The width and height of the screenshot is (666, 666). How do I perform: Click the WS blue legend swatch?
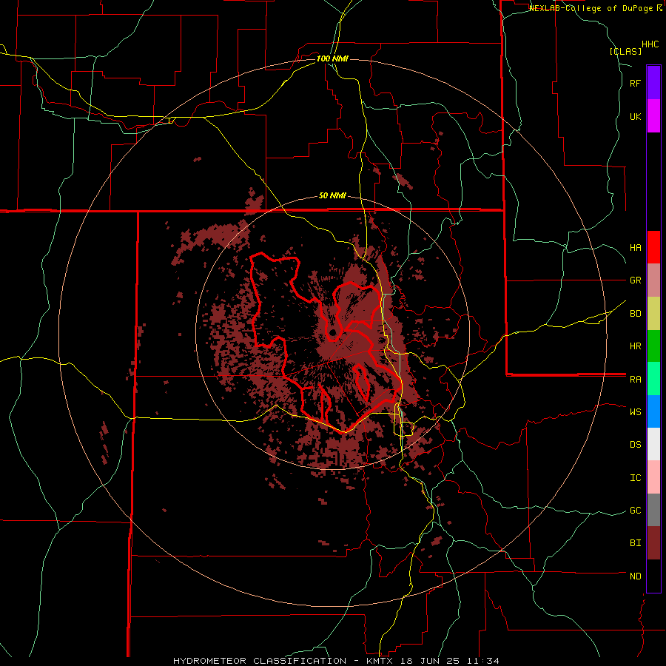[x=653, y=411]
